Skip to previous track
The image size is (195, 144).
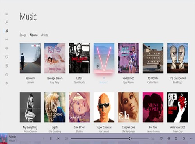pos(43,139)
